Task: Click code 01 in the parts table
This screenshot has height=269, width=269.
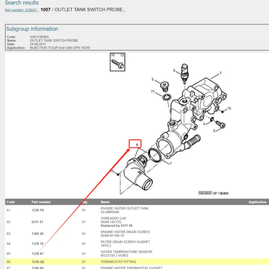Action: tap(8, 210)
